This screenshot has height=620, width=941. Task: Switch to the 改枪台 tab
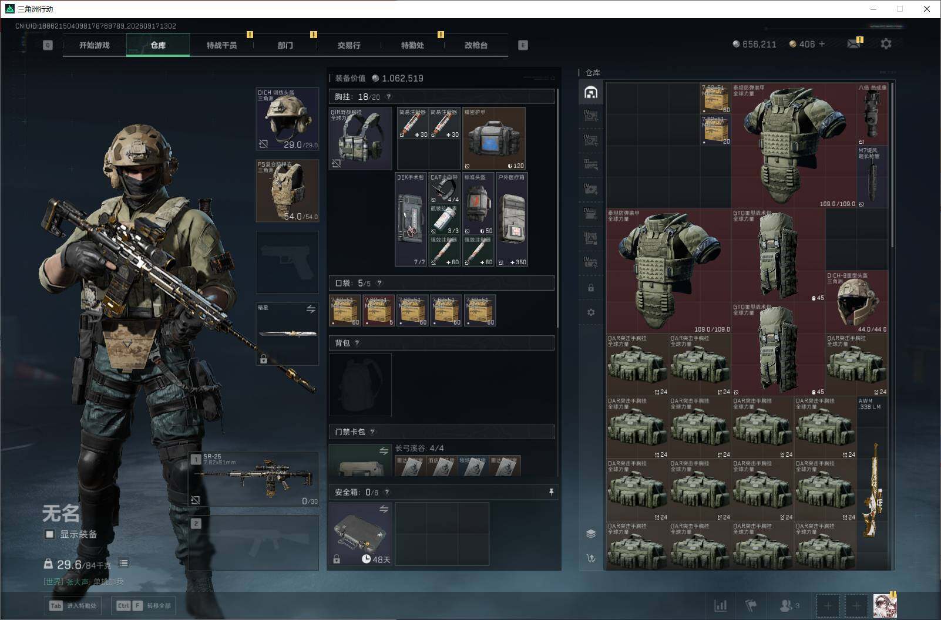click(x=476, y=45)
